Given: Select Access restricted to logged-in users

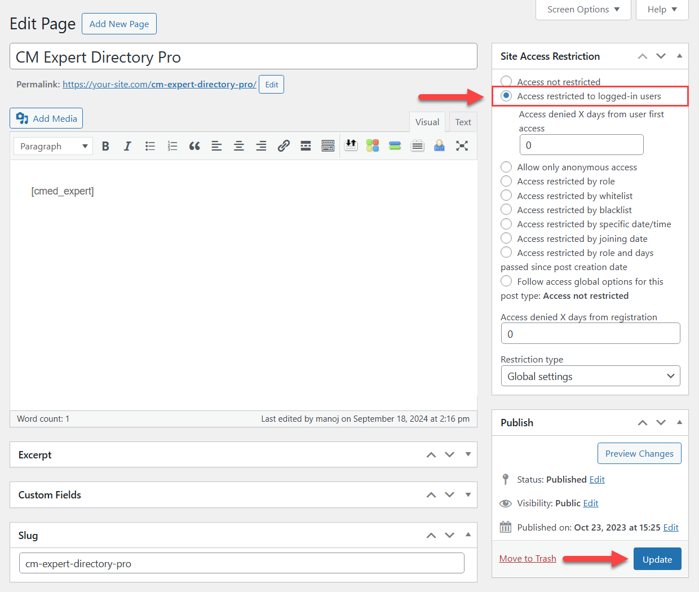Looking at the screenshot, I should coord(506,96).
